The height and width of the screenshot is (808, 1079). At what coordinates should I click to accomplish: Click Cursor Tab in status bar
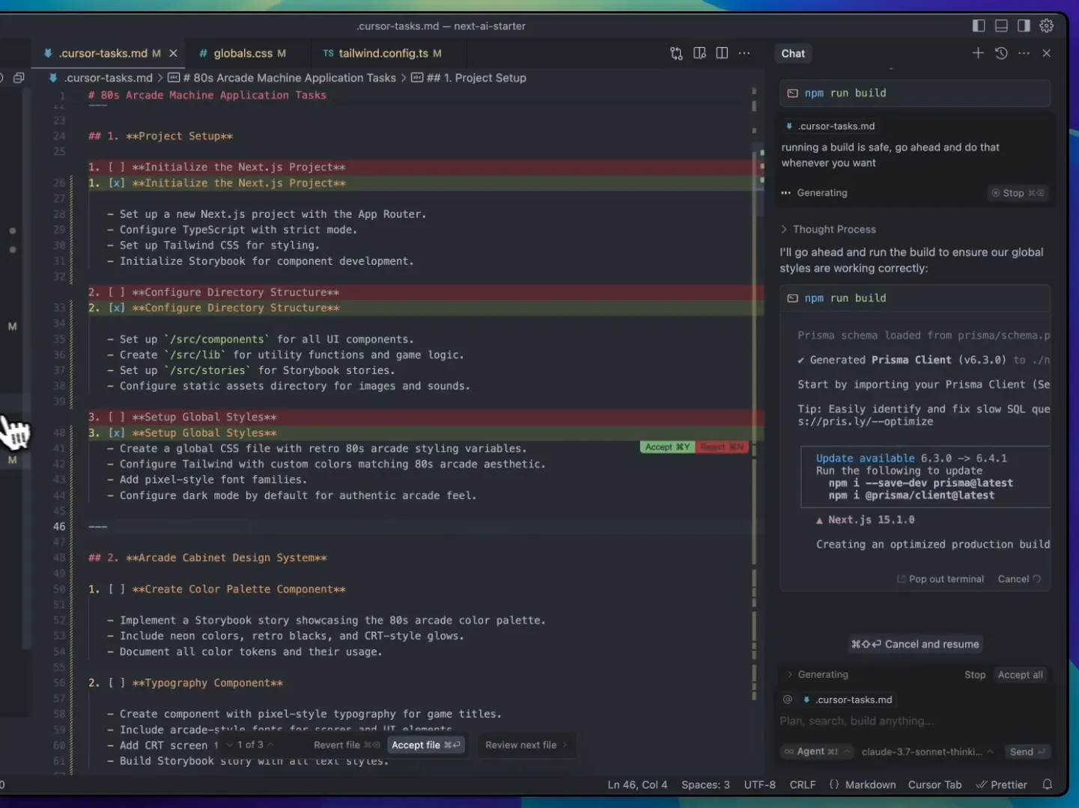(934, 785)
